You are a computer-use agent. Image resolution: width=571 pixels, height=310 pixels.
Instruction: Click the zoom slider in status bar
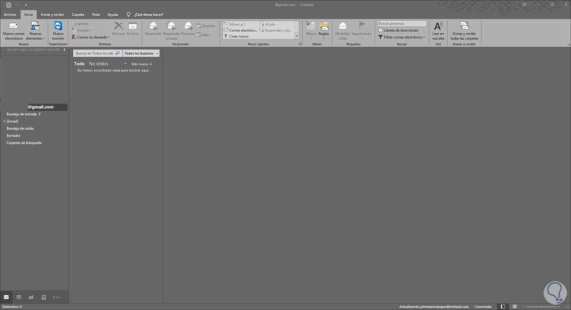(x=541, y=307)
